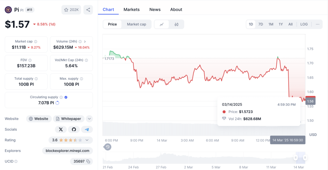Switch to the Markets tab
Screen dimensions: 328x170
(x=132, y=10)
